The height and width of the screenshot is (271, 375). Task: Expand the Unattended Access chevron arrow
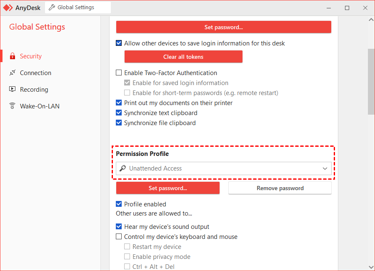pos(325,168)
